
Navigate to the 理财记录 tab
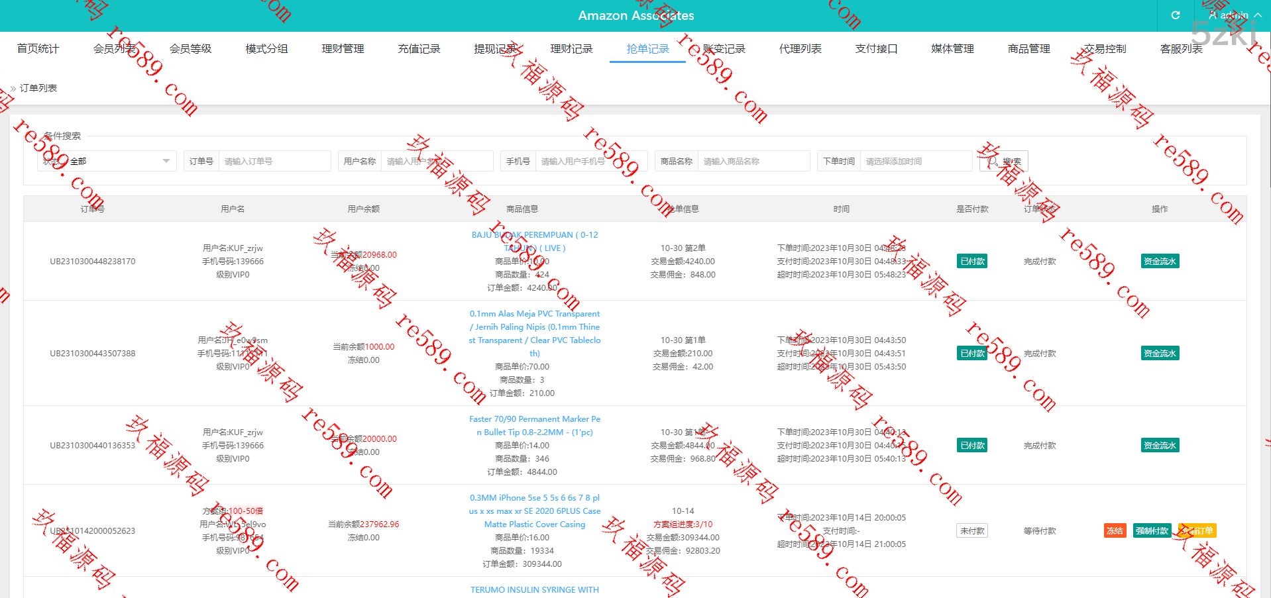572,48
